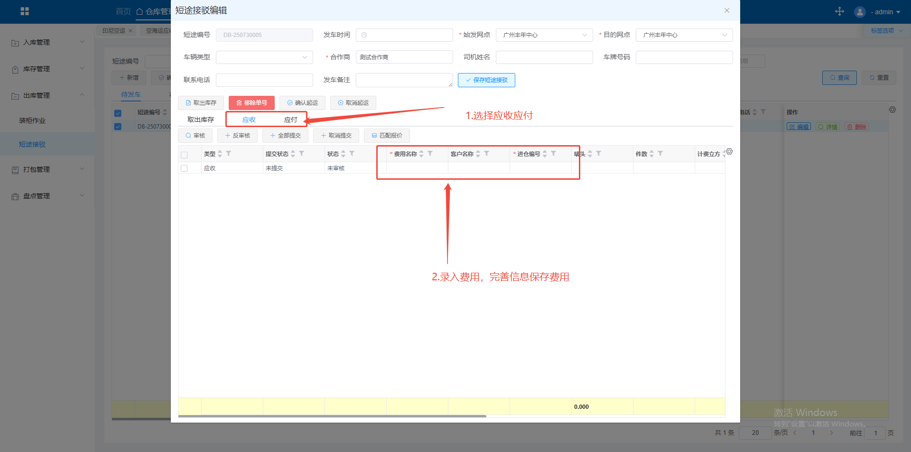Toggle the select-all checkbox in fee table
911x452 pixels.
tap(185, 155)
